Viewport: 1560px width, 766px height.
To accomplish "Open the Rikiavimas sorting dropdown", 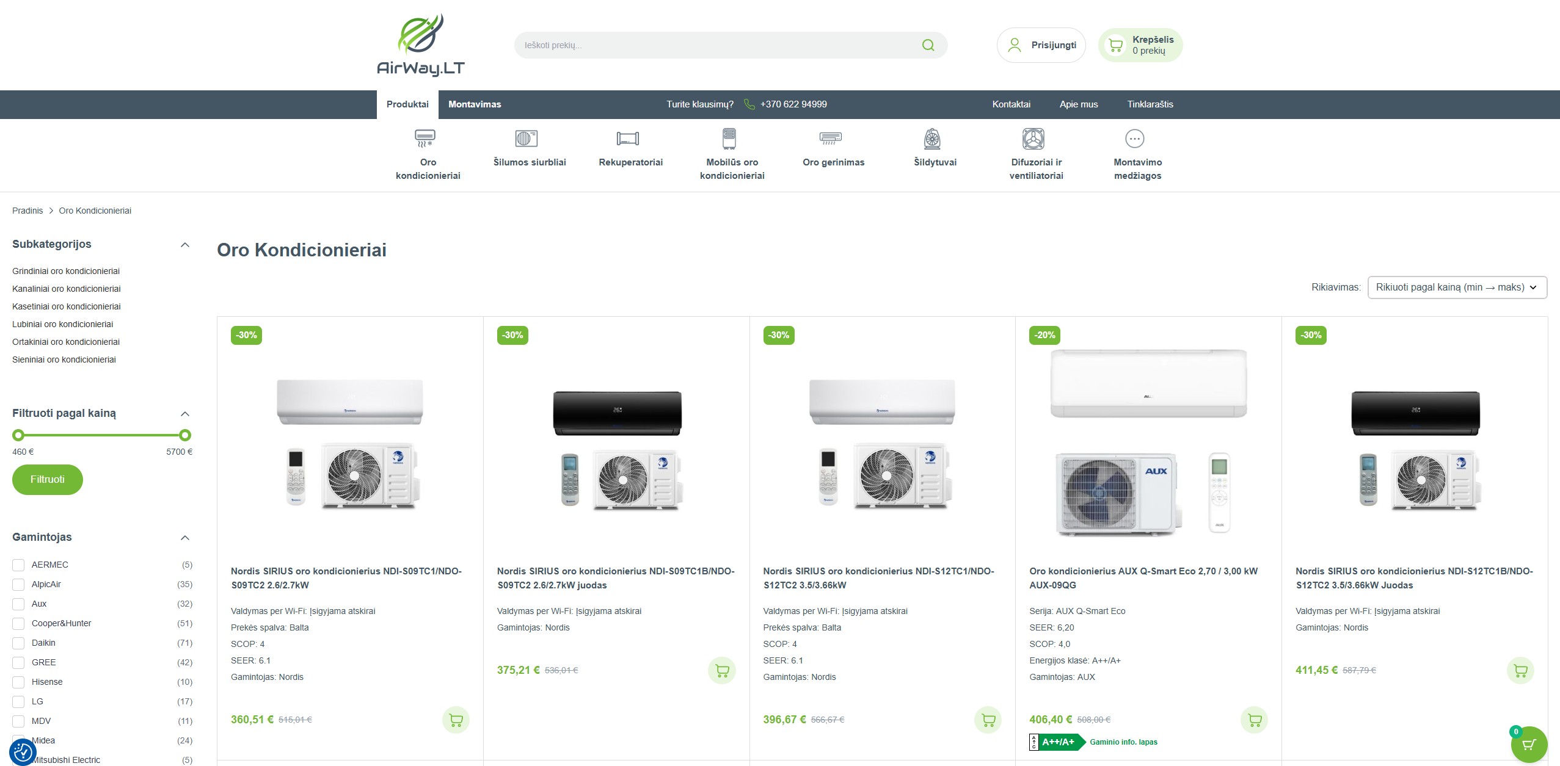I will pos(1457,287).
